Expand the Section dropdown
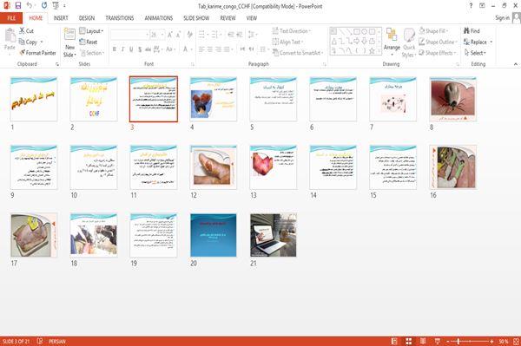 [92, 53]
